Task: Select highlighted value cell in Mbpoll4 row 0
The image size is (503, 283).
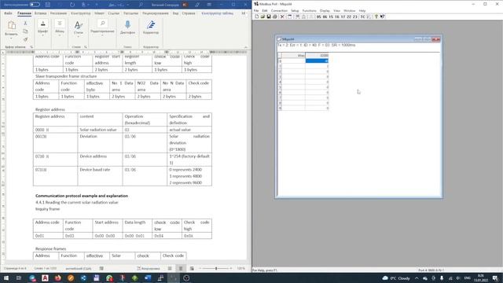Action: (317, 61)
